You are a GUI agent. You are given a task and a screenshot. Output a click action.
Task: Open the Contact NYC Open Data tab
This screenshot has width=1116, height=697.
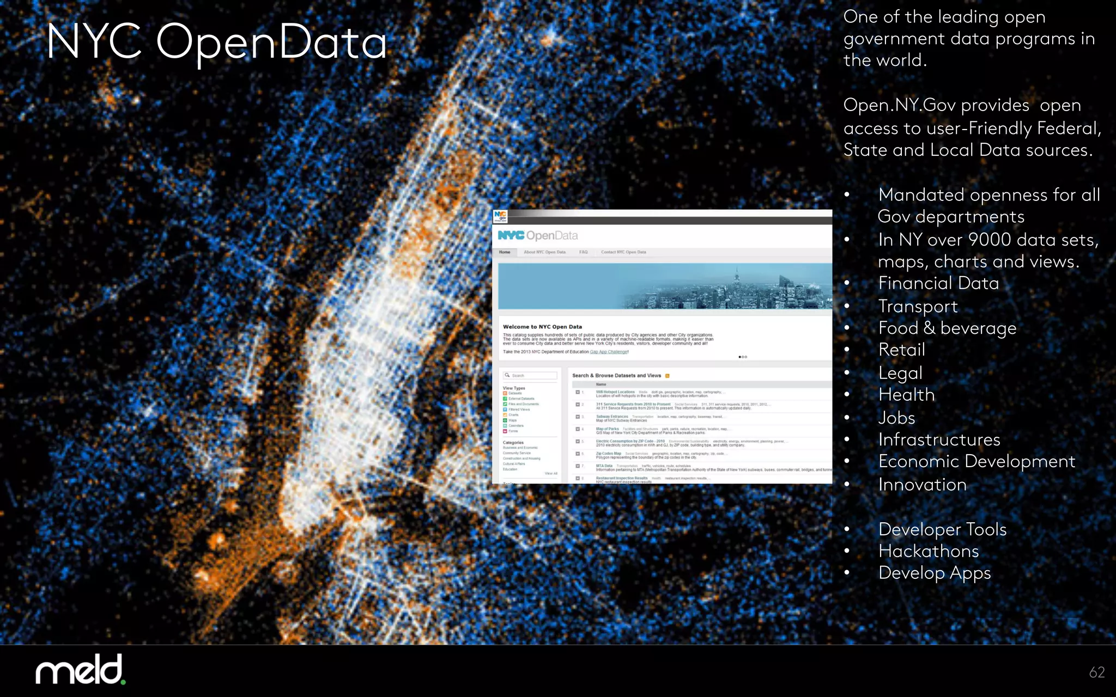click(x=623, y=252)
